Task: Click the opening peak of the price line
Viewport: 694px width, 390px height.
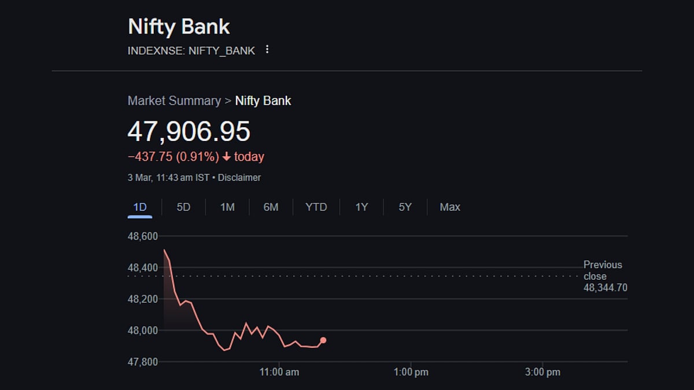Action: [x=165, y=250]
